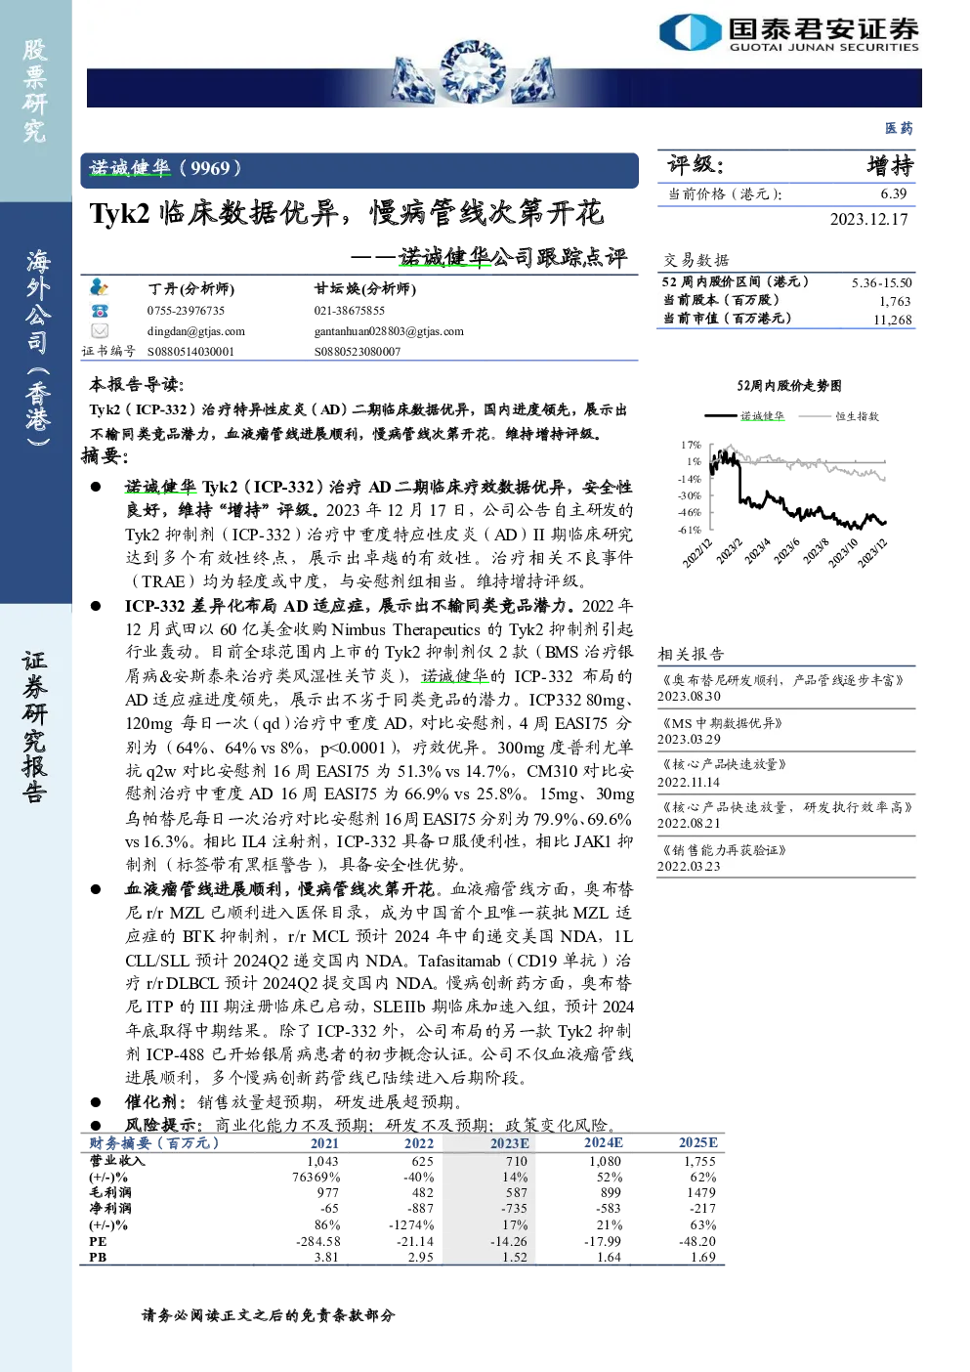Open email link gantanhuan028803@gtjas.com
The height and width of the screenshot is (1372, 970).
coord(389,331)
